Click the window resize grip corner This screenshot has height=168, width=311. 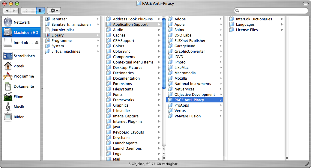307,164
